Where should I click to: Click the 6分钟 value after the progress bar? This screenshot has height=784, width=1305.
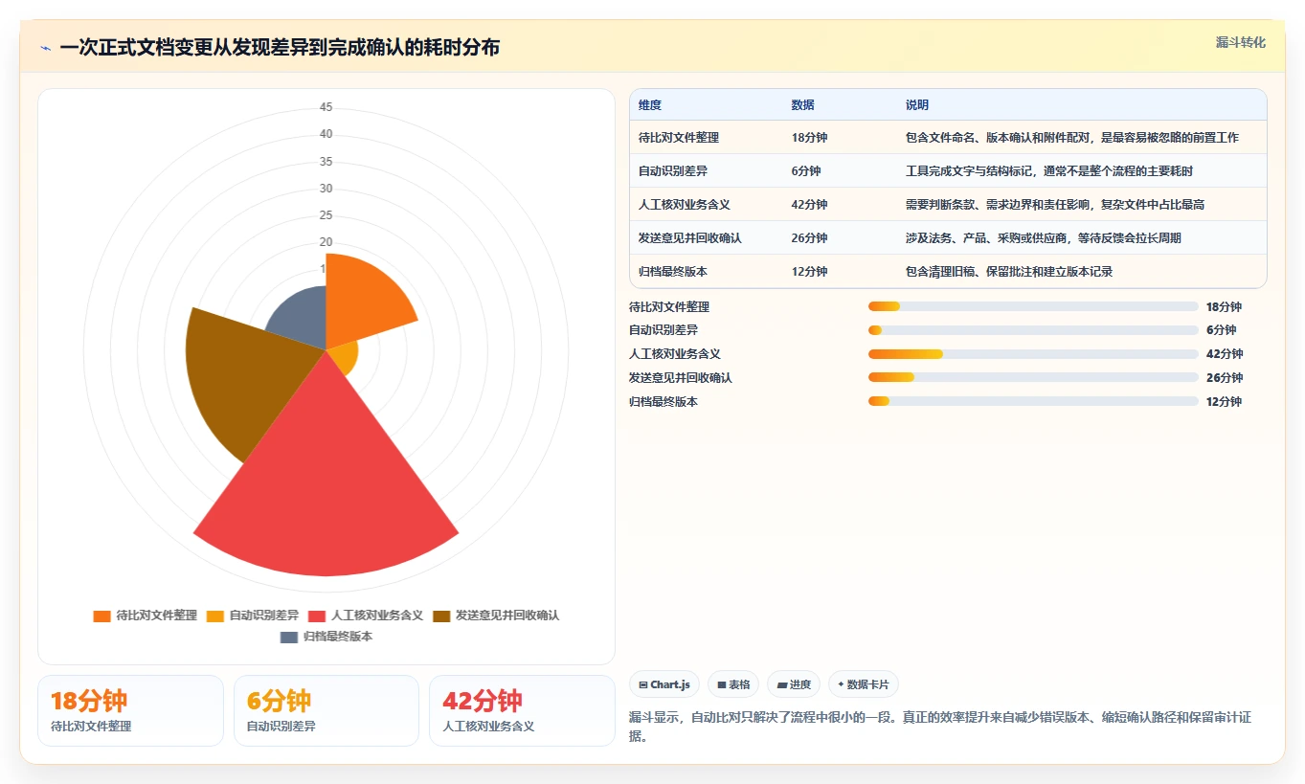click(1222, 330)
